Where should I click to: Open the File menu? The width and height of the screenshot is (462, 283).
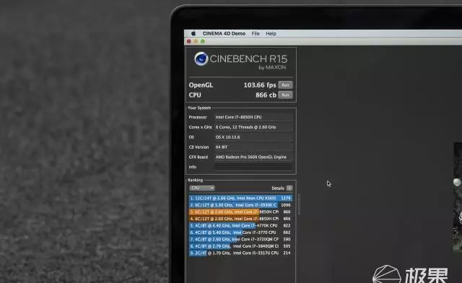tap(256, 34)
